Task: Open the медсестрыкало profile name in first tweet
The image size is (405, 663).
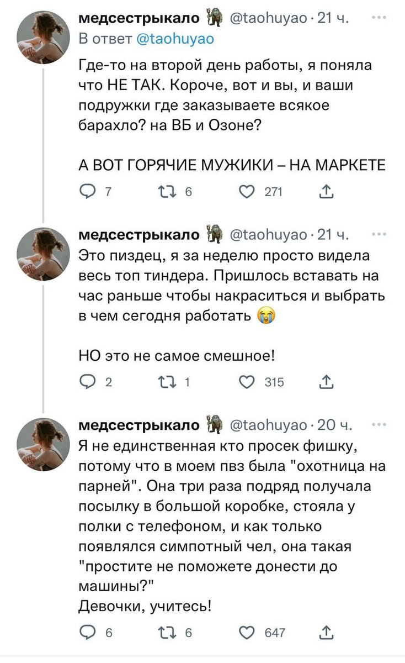Action: click(x=140, y=18)
